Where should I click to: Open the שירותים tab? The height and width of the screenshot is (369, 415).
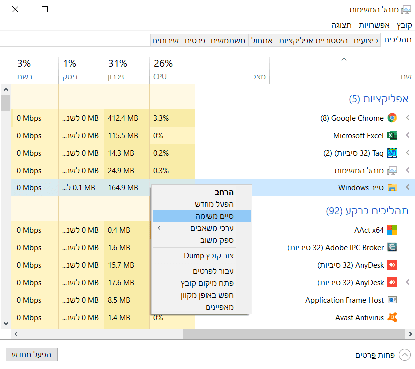coord(165,40)
